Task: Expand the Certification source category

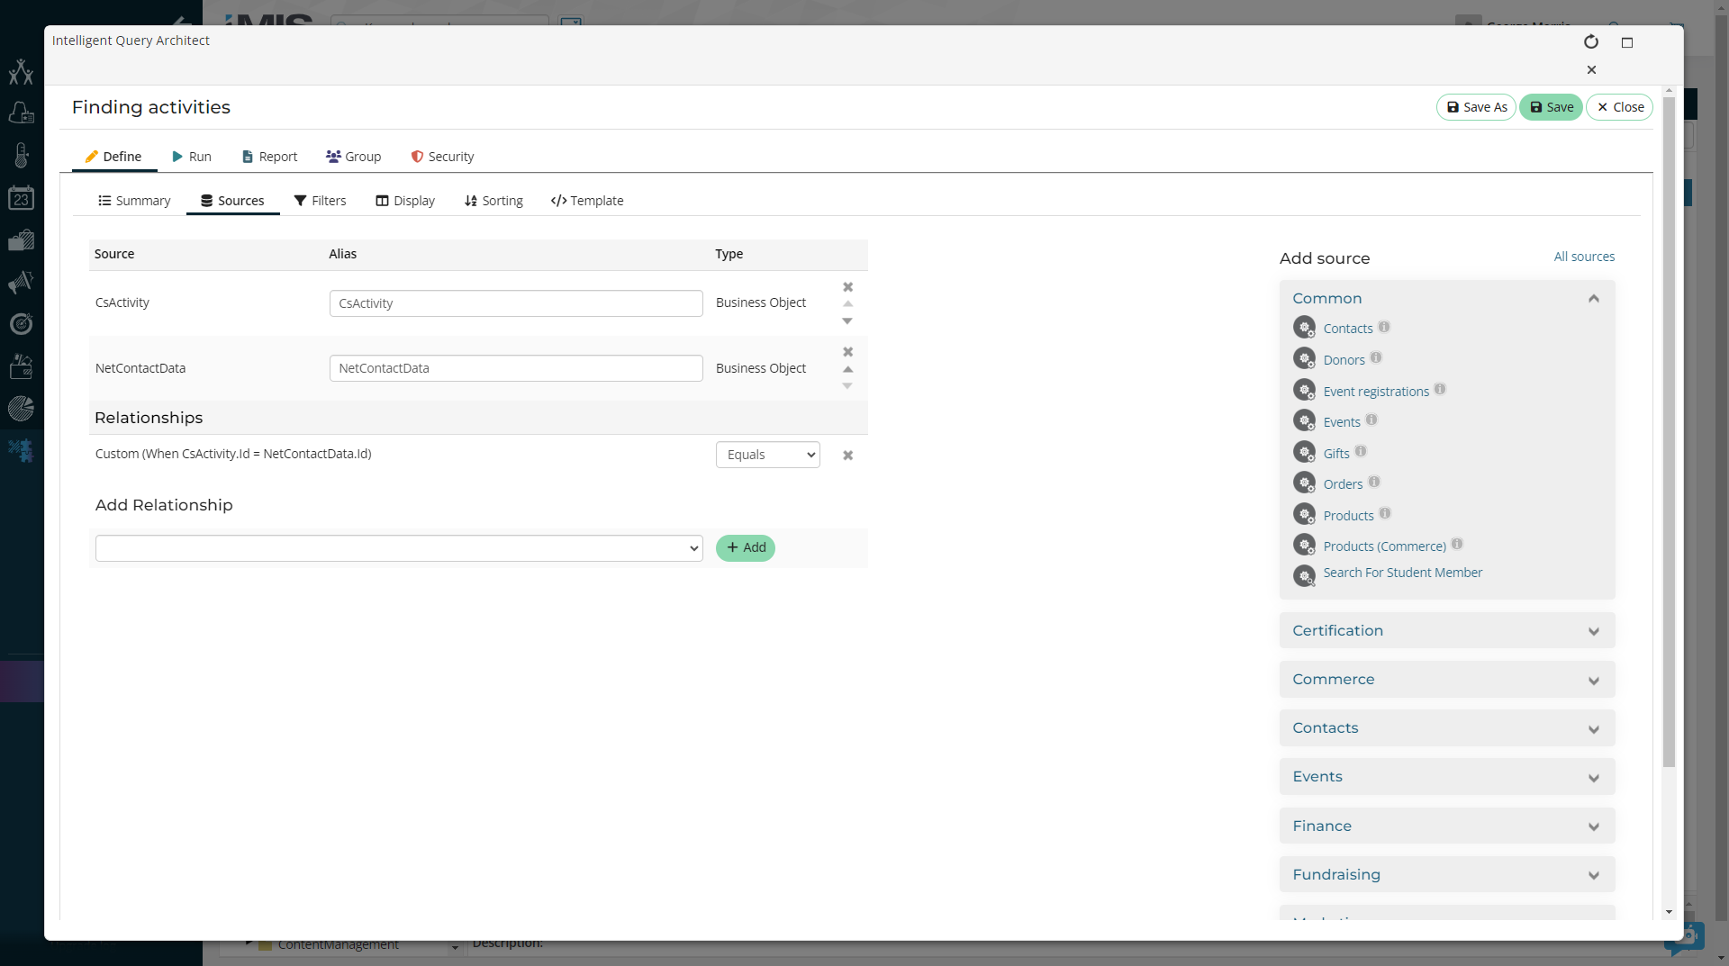Action: (x=1446, y=631)
